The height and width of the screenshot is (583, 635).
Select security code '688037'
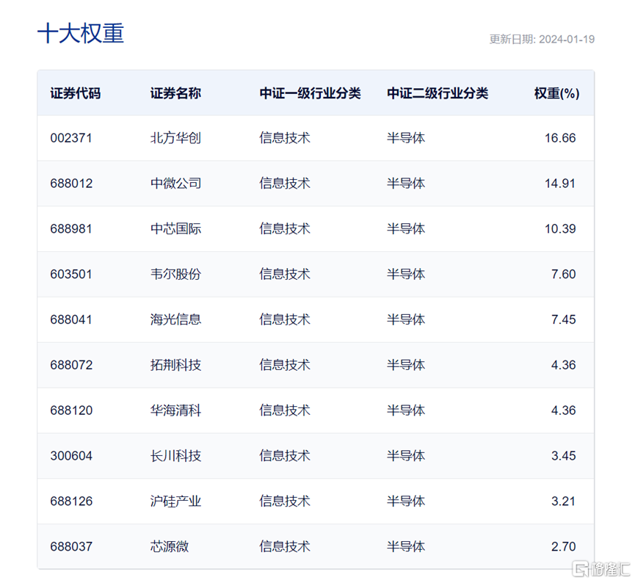pyautogui.click(x=71, y=546)
